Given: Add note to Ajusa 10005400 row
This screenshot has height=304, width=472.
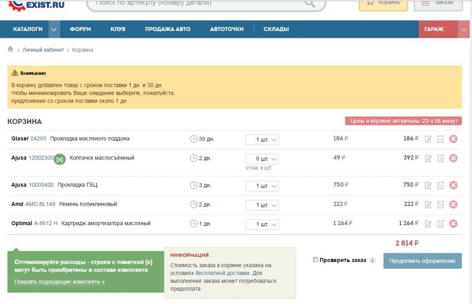Looking at the screenshot, I should coord(440,185).
